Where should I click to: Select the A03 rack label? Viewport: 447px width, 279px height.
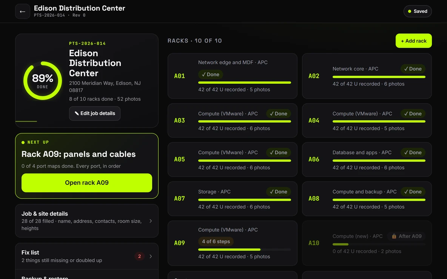point(180,120)
